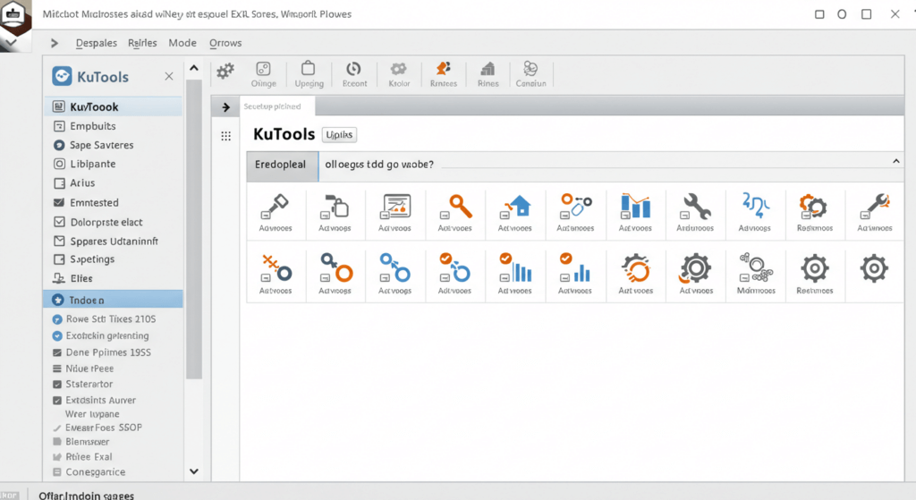The height and width of the screenshot is (500, 916).
Task: Select the Rowe Stt Tikes 210S radio option
Action: (x=57, y=319)
